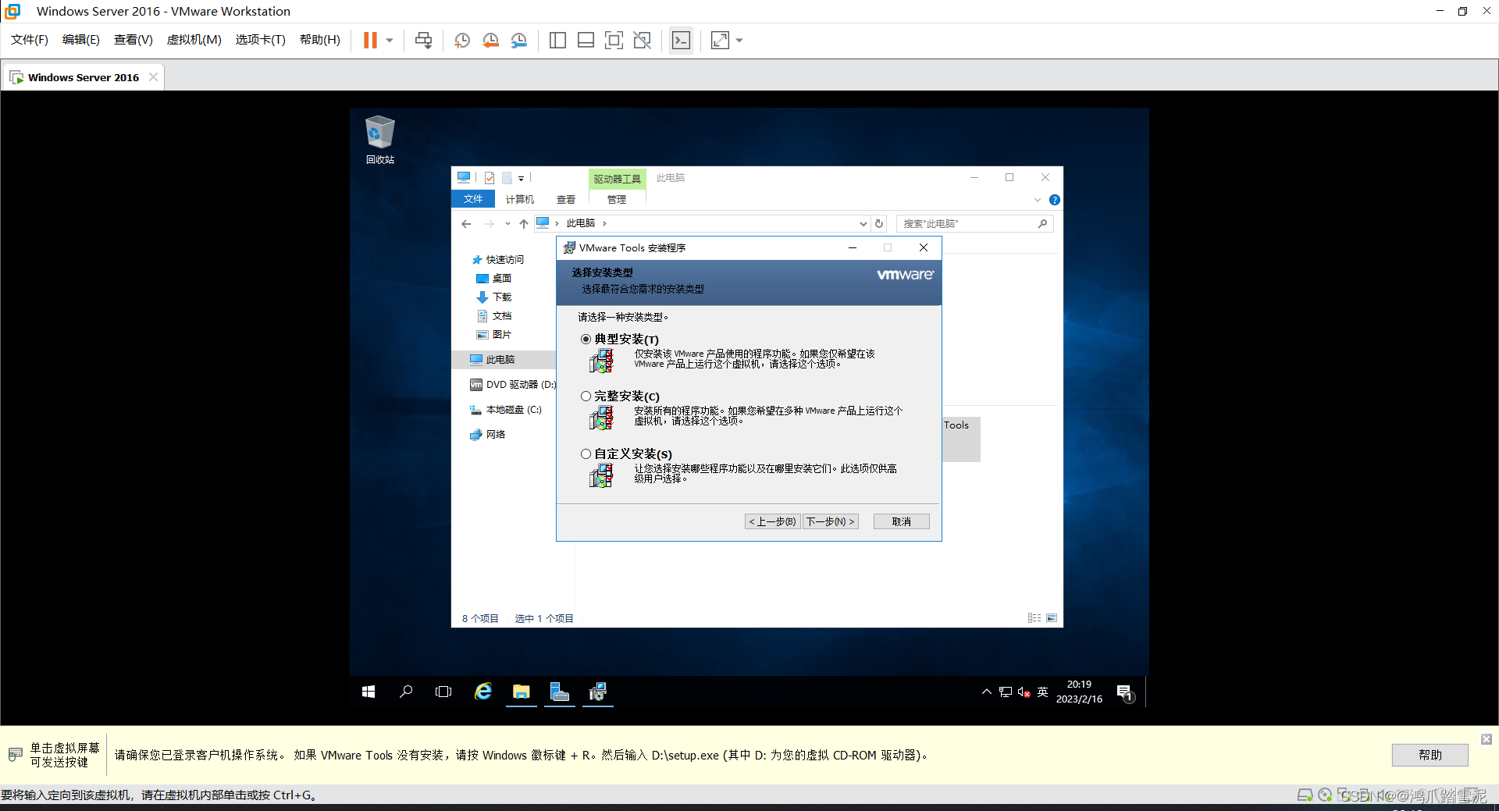Select 此电脑 in navigation pane
The width and height of the screenshot is (1499, 811).
504,359
